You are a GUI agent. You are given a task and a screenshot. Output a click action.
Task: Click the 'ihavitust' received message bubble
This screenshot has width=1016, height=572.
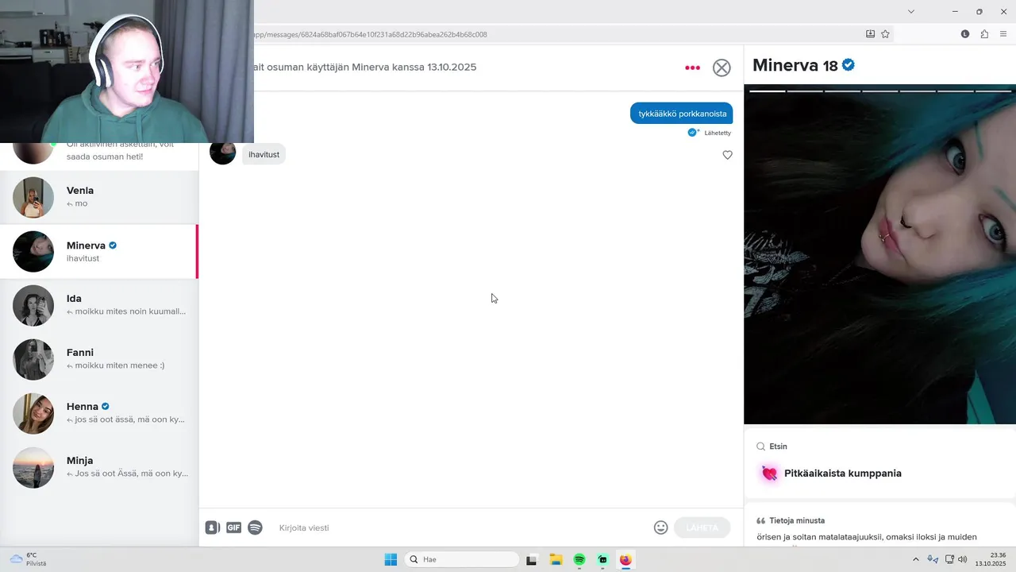click(x=264, y=154)
